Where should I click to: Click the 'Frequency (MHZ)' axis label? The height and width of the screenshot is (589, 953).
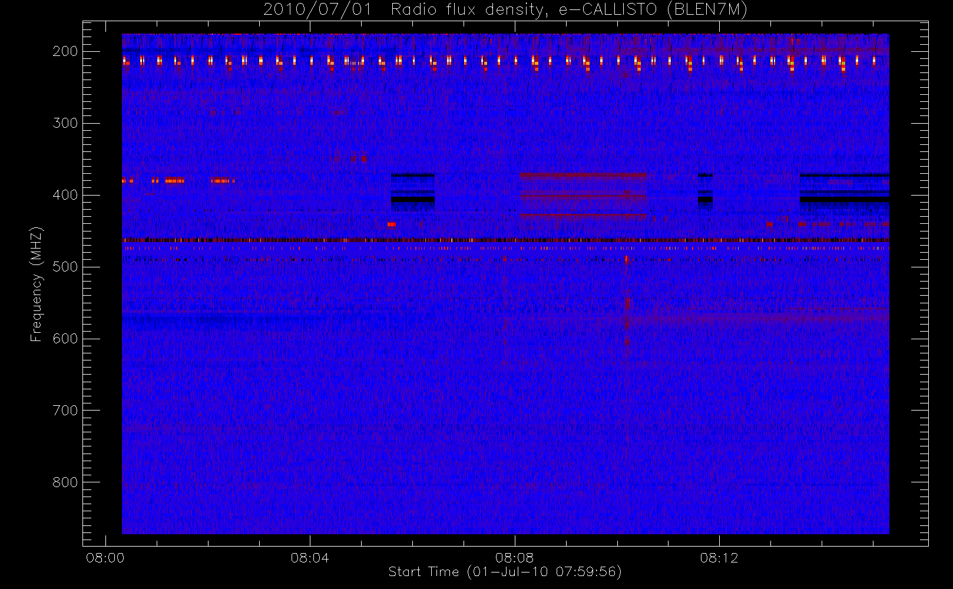tap(37, 284)
